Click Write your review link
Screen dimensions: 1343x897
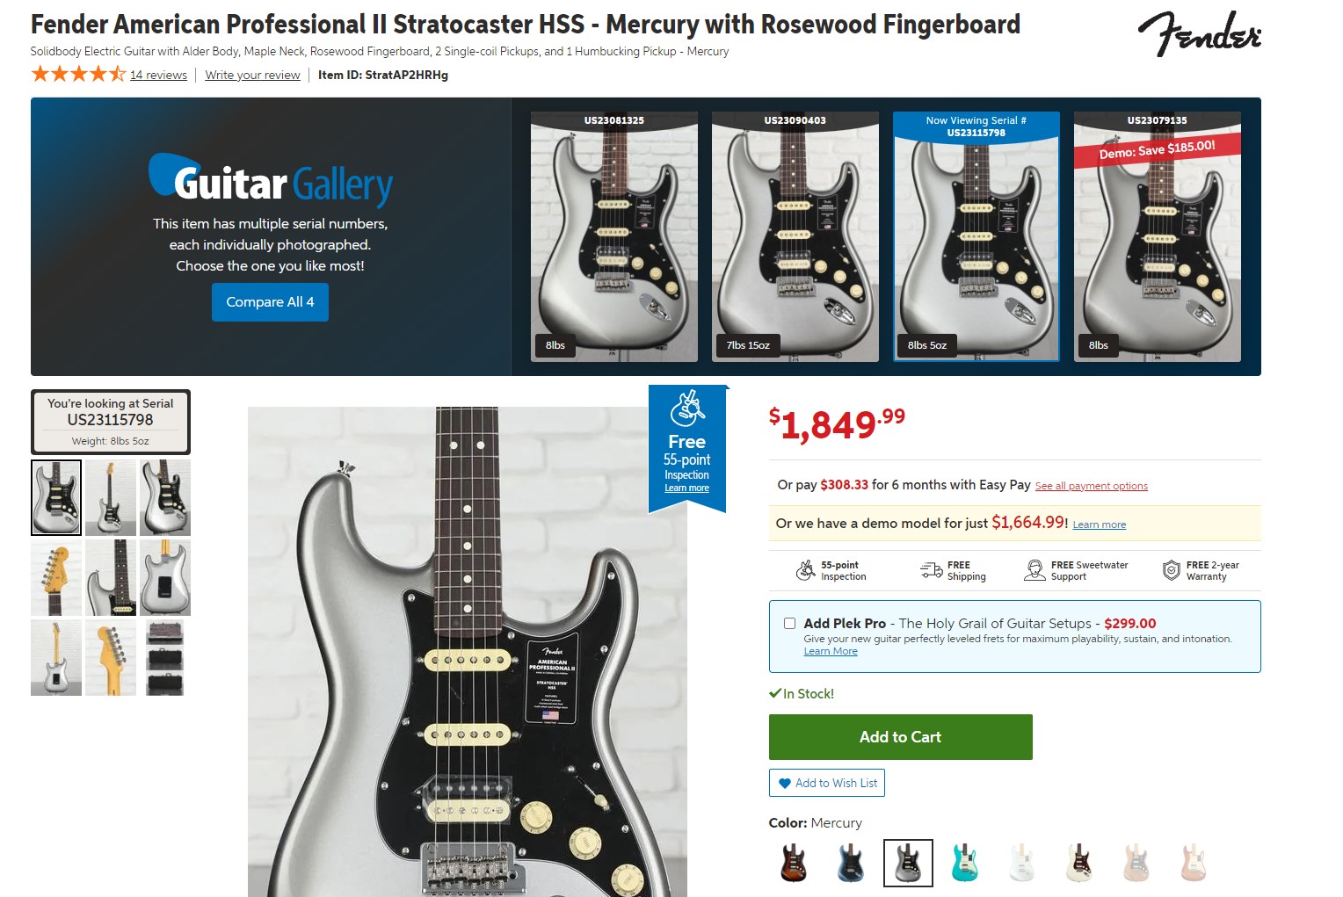pyautogui.click(x=252, y=76)
